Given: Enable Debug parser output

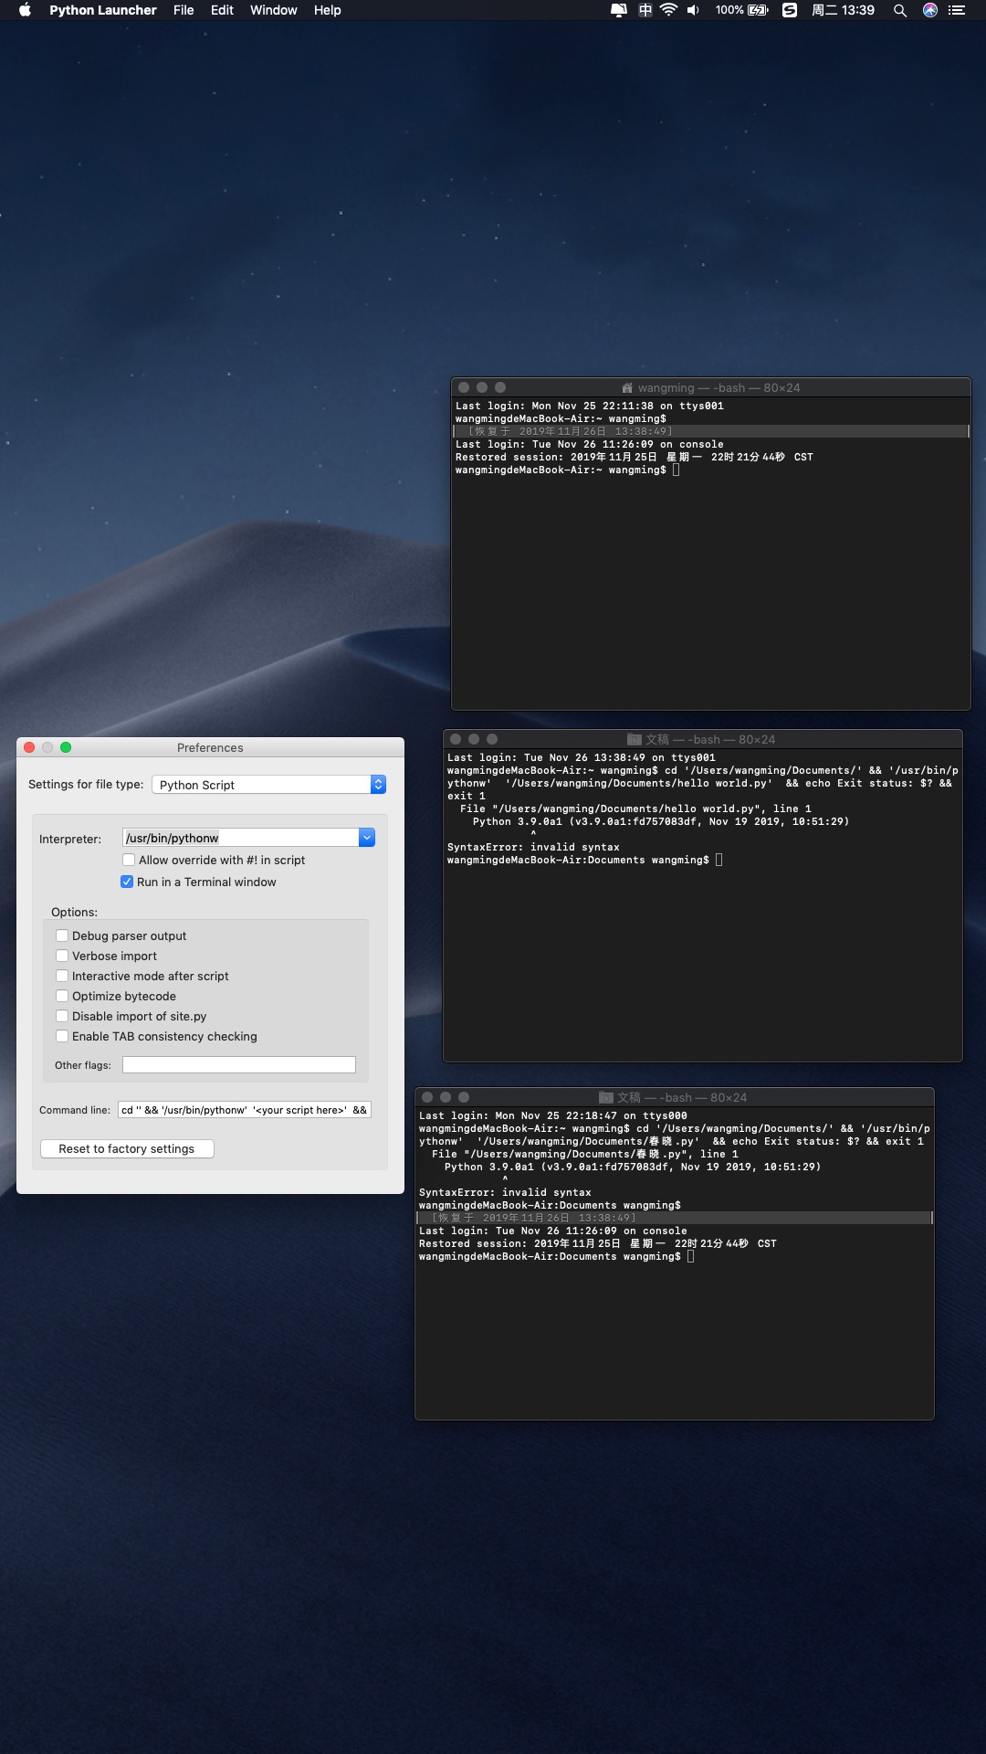Looking at the screenshot, I should click(x=62, y=935).
